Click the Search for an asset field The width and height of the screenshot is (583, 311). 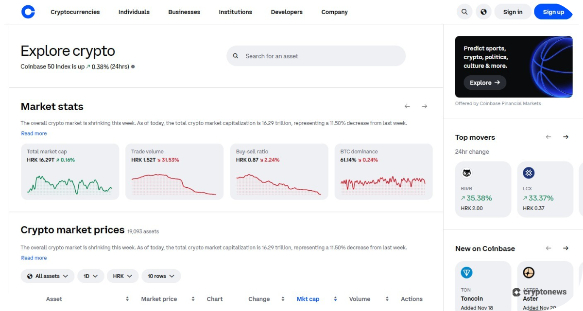(x=316, y=56)
